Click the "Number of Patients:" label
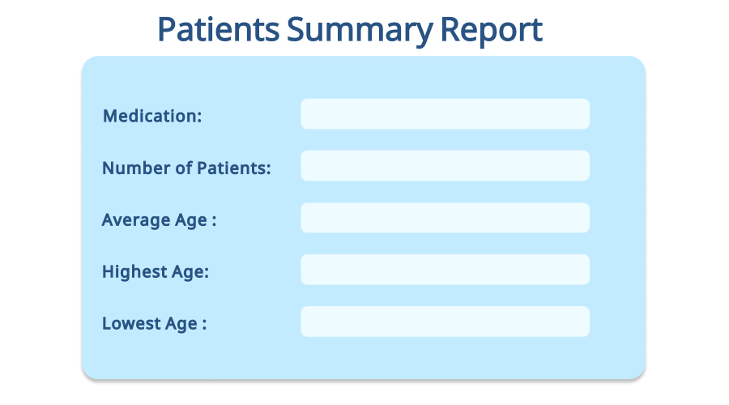Viewport: 729px width, 405px height. [186, 168]
